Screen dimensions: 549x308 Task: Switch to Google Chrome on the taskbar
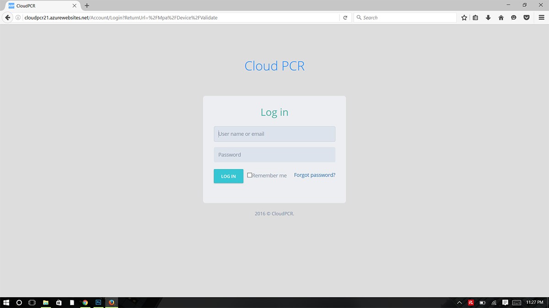coord(85,303)
